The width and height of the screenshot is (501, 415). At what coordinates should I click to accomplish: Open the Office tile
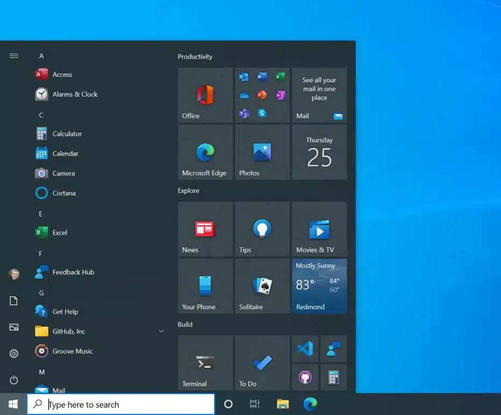point(205,95)
